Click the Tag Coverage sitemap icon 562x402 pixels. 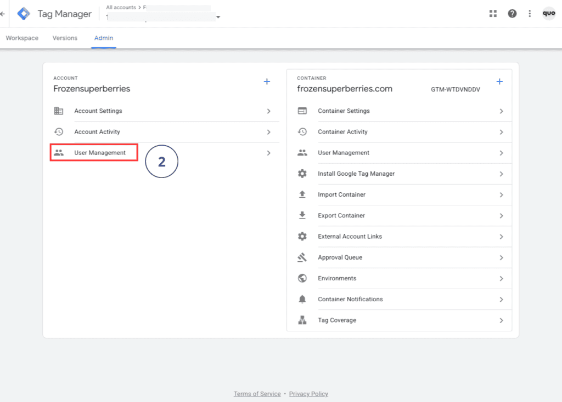[x=302, y=320]
